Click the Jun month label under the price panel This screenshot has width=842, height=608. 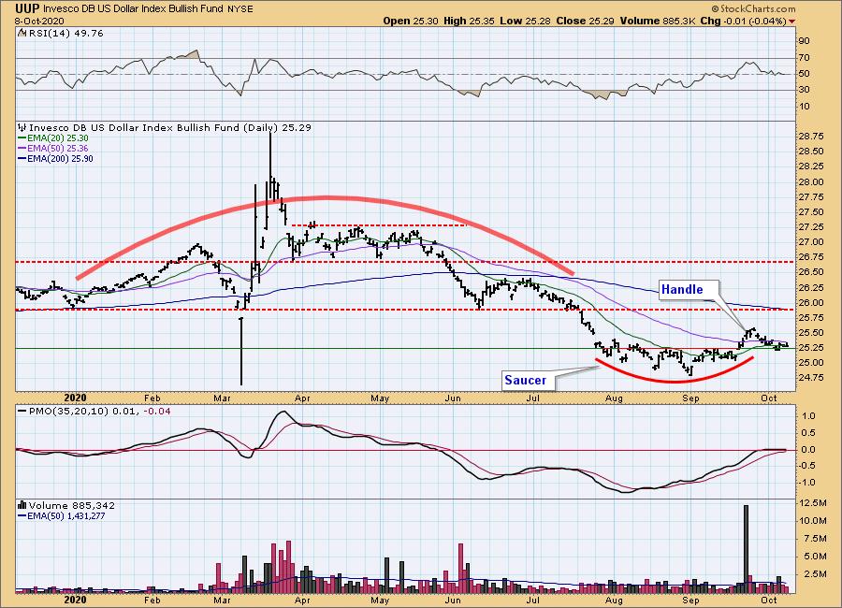(453, 398)
